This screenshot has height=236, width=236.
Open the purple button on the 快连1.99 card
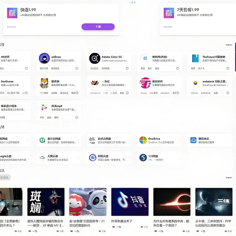tap(98, 27)
